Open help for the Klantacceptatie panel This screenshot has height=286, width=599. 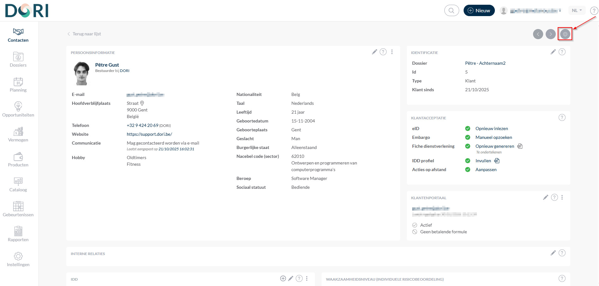click(x=562, y=117)
